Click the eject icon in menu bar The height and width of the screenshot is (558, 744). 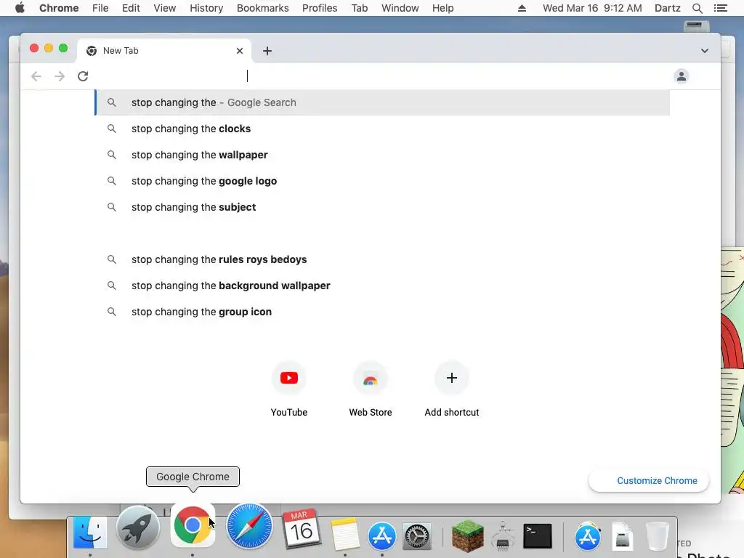[522, 8]
